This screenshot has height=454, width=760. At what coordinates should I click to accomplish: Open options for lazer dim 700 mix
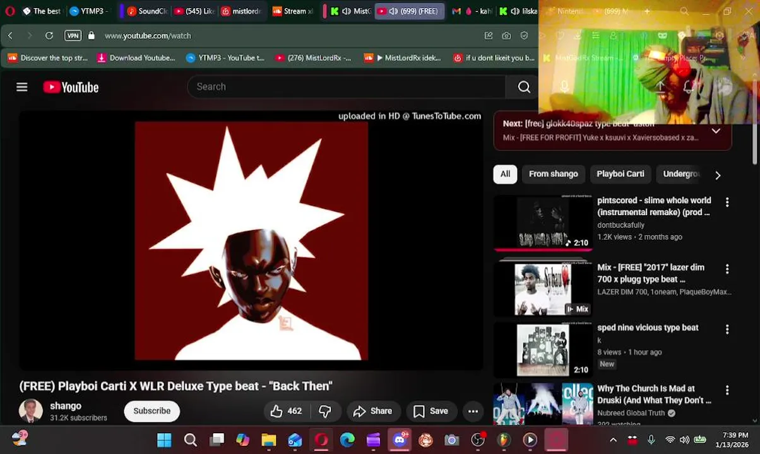point(727,269)
